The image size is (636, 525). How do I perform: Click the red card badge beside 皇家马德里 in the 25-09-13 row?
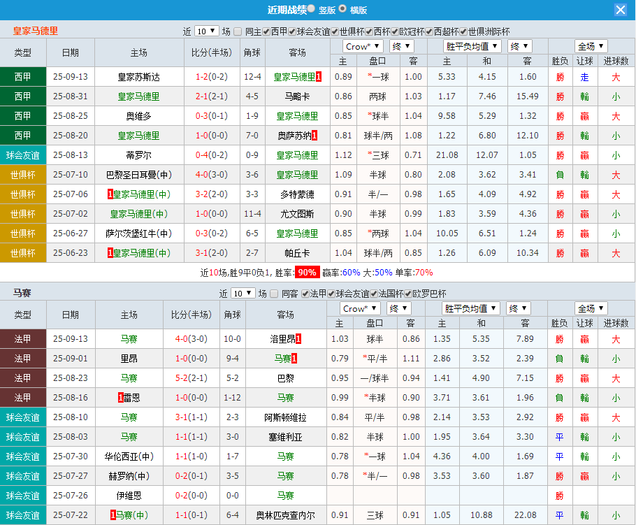317,76
